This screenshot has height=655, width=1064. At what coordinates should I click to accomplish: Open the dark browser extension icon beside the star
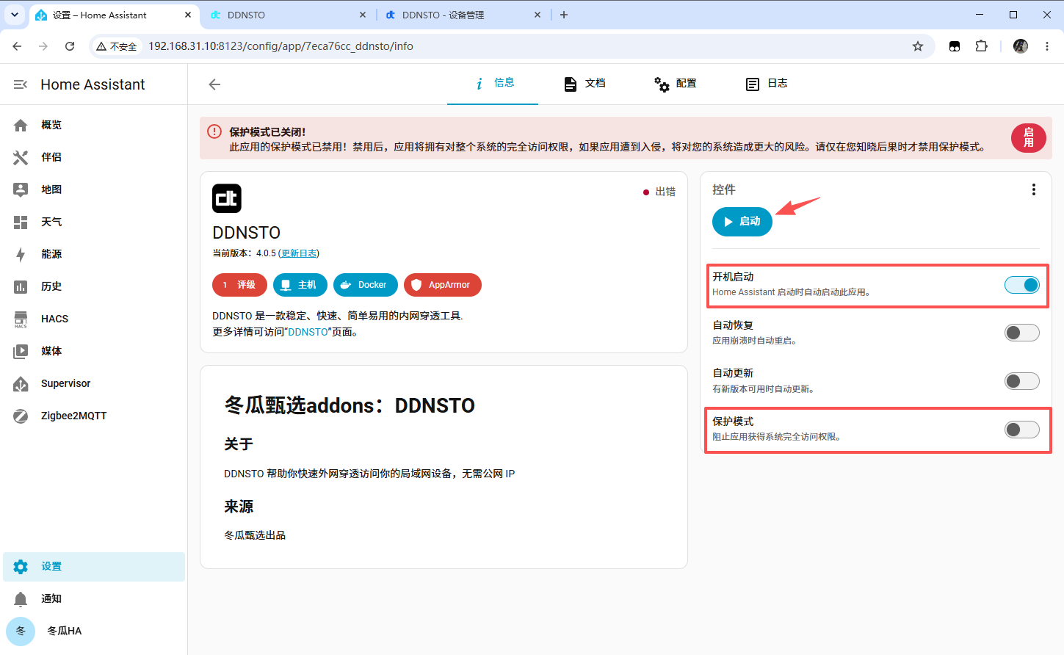tap(955, 46)
